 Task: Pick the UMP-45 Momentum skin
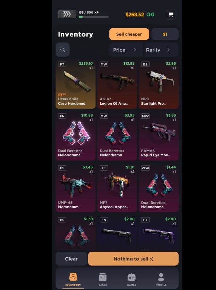pos(76,188)
